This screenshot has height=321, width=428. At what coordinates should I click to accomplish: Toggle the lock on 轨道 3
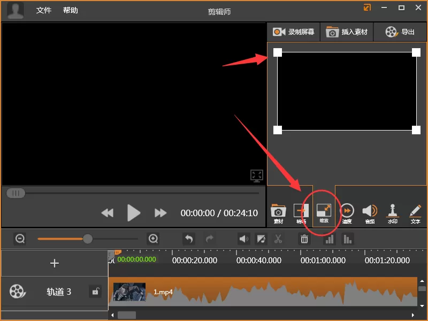click(x=95, y=291)
